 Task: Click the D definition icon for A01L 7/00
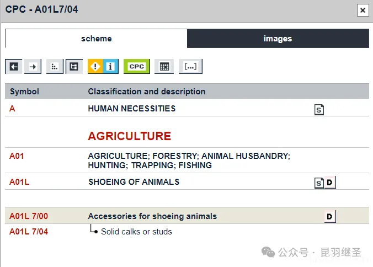(329, 217)
